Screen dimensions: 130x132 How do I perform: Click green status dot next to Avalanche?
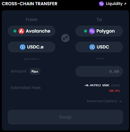15,31
